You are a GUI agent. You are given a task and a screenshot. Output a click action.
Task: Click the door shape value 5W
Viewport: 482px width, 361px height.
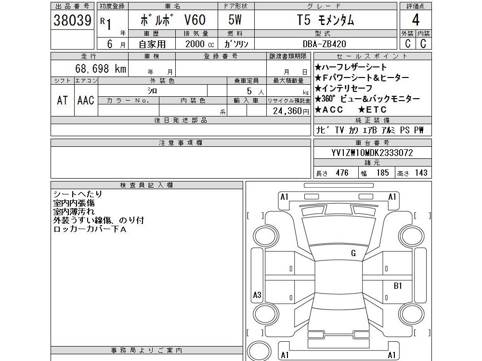click(x=235, y=20)
